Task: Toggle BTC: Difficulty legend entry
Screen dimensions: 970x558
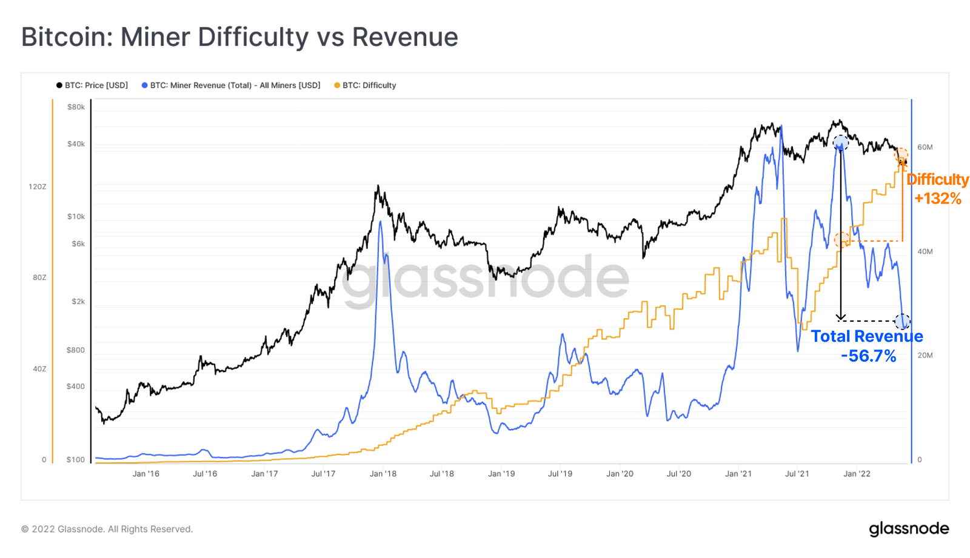Action: [365, 85]
